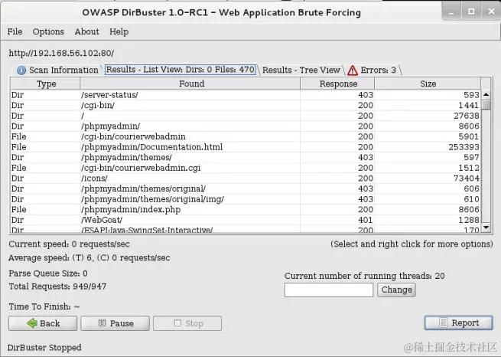Focus the threads number input field
Viewport: 501px width, 357px height.
[329, 290]
